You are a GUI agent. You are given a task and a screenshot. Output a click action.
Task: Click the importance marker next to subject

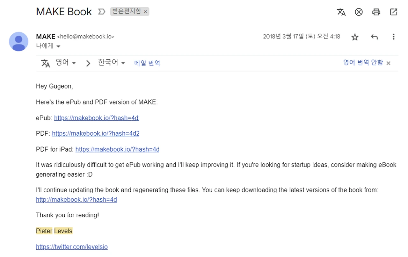click(x=101, y=12)
